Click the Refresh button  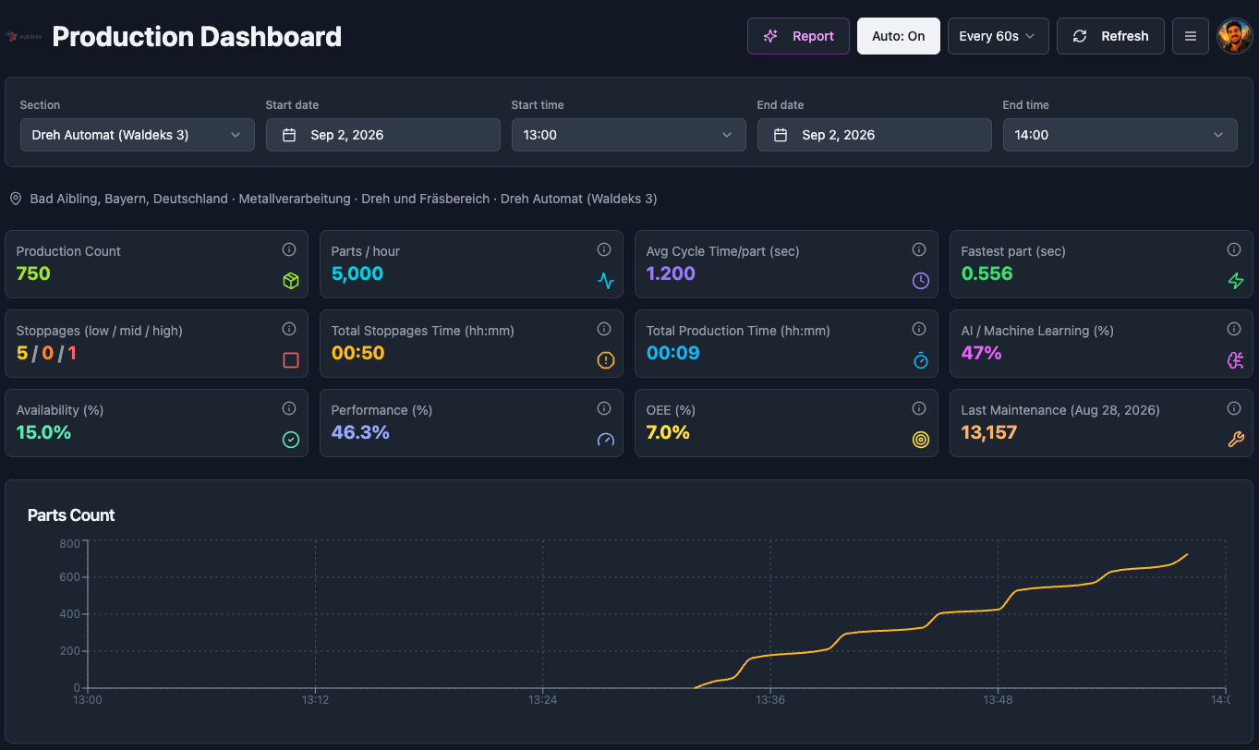1110,36
